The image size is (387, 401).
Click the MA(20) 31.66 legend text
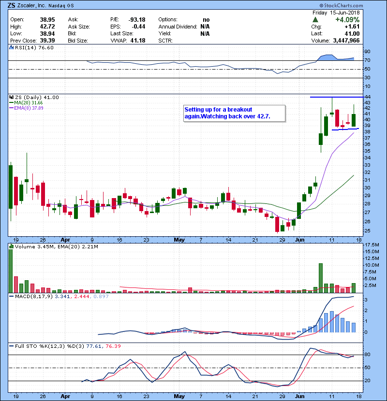pos(29,103)
